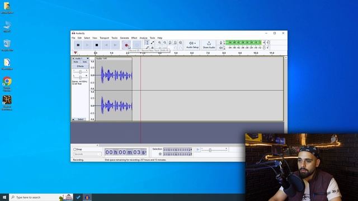The width and height of the screenshot is (358, 201).
Task: Click the selection settings gear icon
Action: [x=160, y=154]
